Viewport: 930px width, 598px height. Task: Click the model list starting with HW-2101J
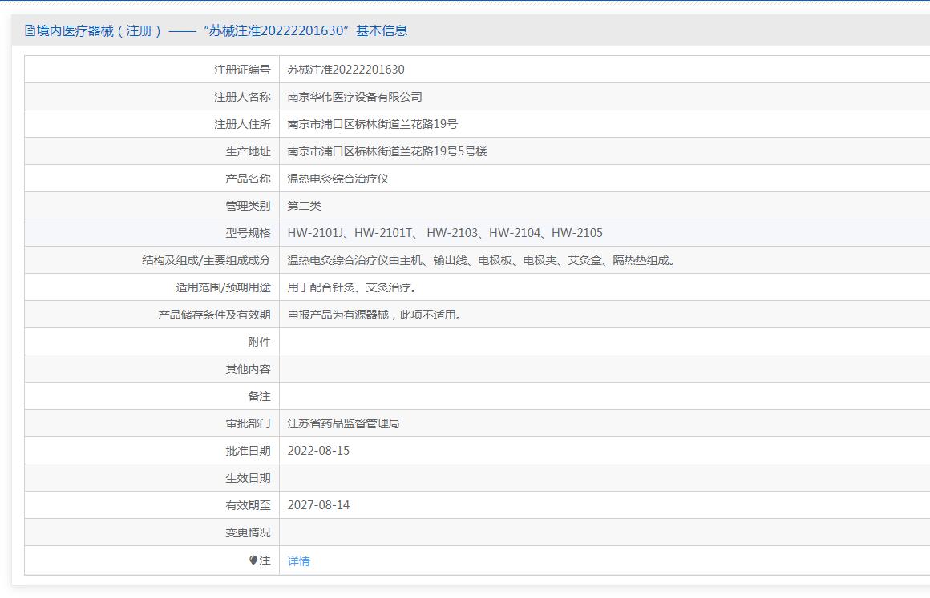point(445,233)
